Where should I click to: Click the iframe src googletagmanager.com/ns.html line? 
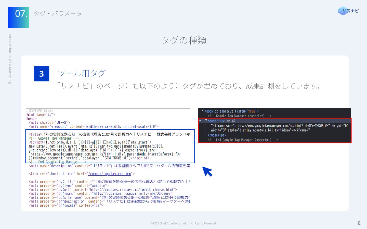[x=279, y=126]
